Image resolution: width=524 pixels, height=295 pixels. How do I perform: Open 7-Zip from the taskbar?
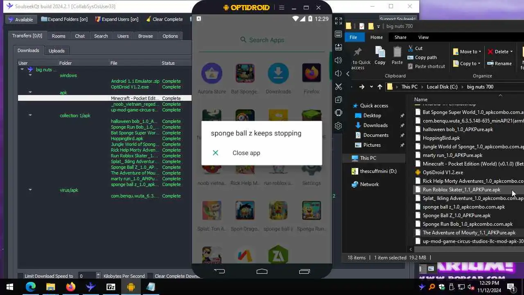tap(111, 287)
